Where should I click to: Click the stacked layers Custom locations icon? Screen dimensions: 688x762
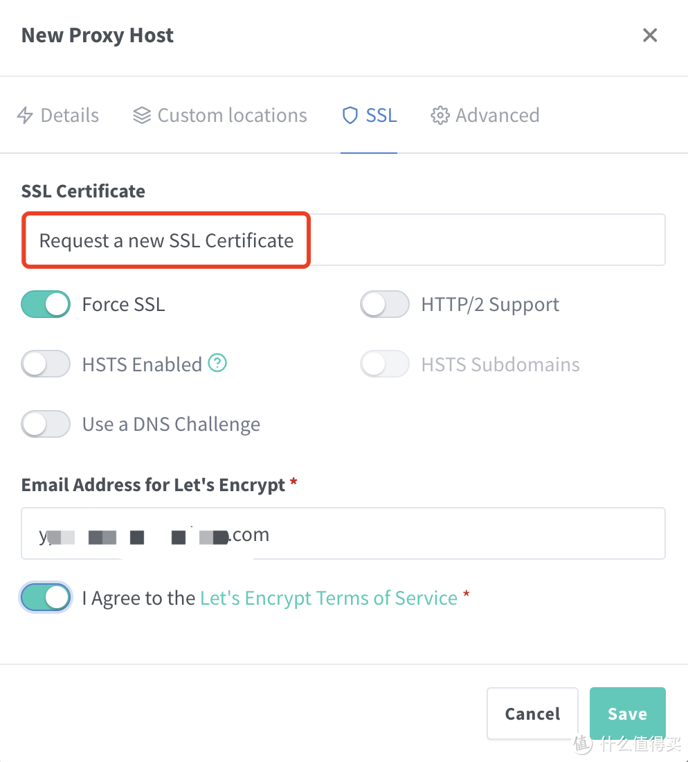(142, 116)
